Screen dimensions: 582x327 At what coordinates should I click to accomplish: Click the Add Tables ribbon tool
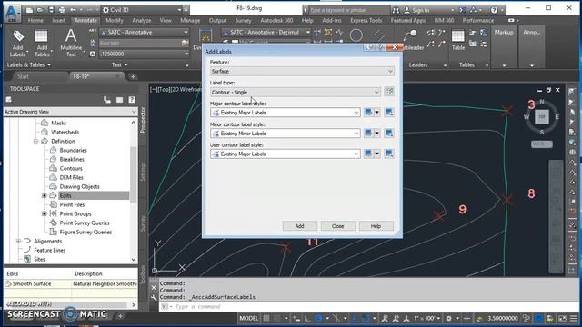[x=42, y=44]
